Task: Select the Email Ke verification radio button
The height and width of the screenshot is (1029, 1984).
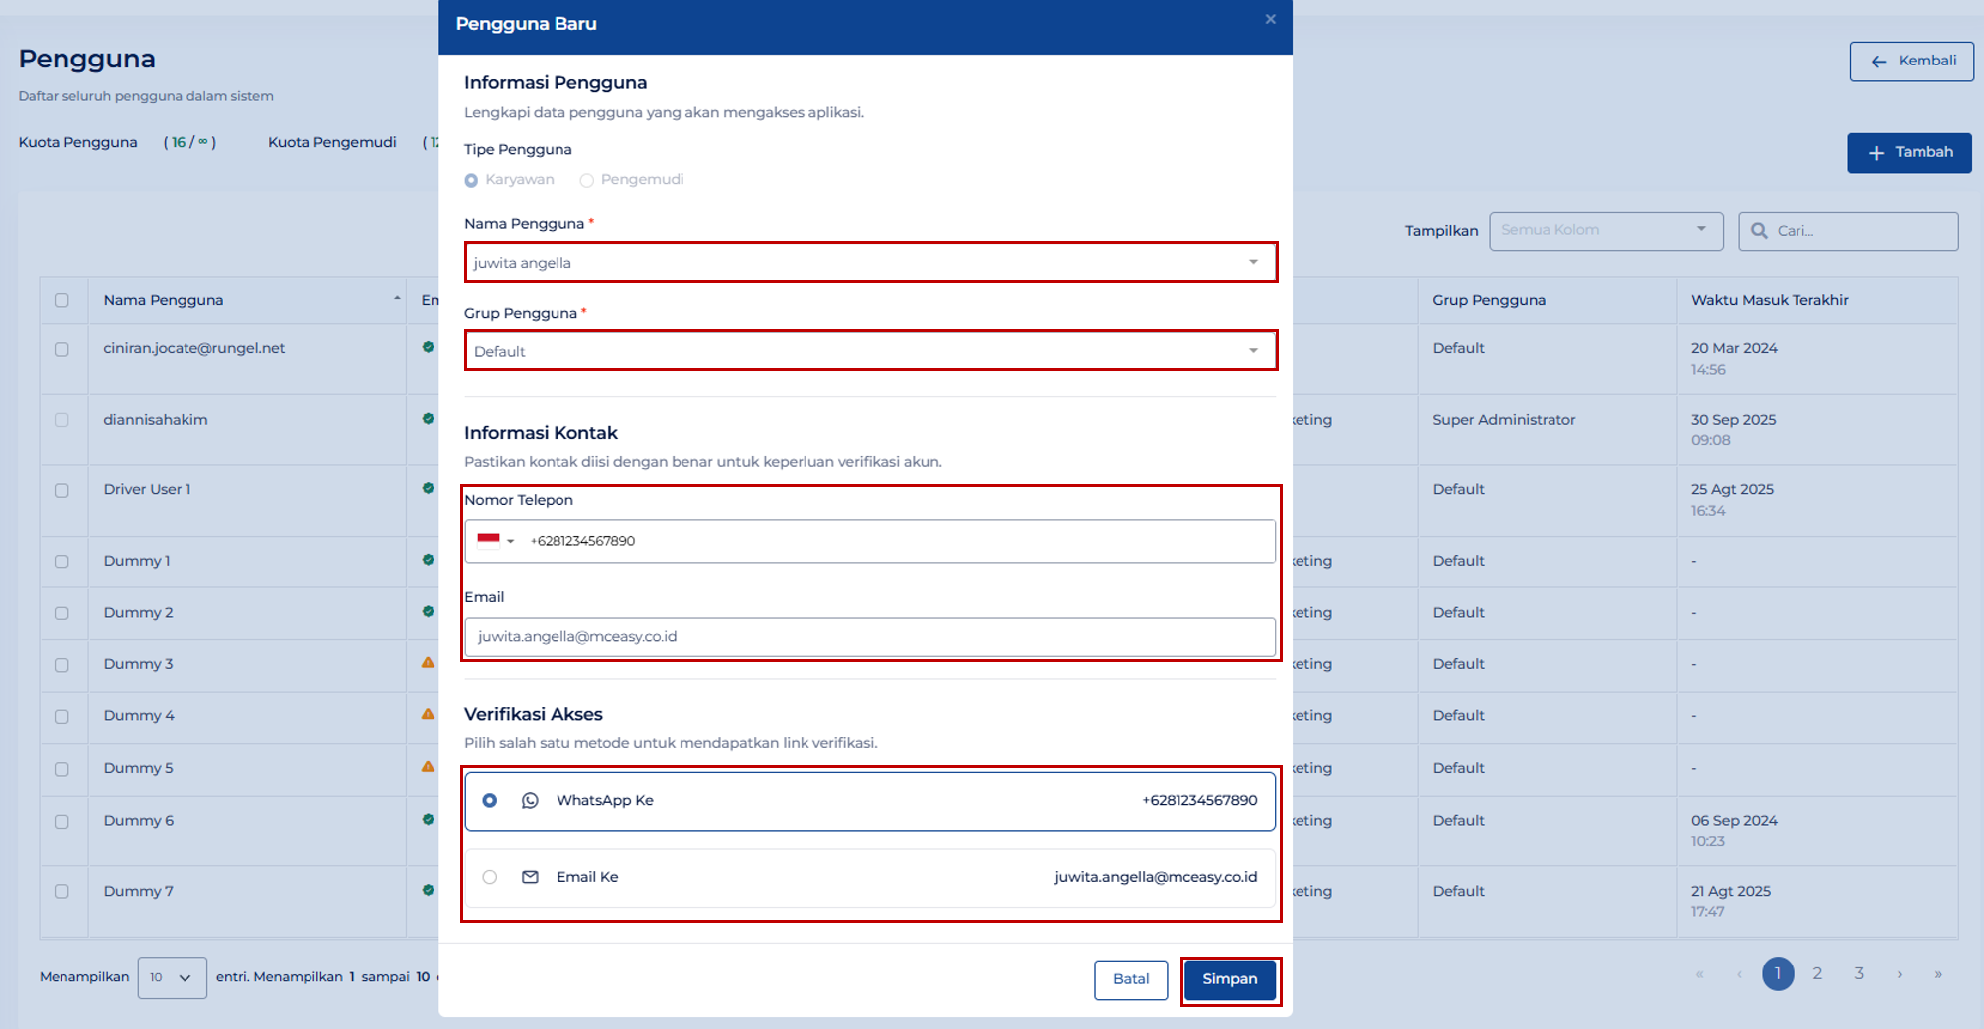Action: click(490, 877)
